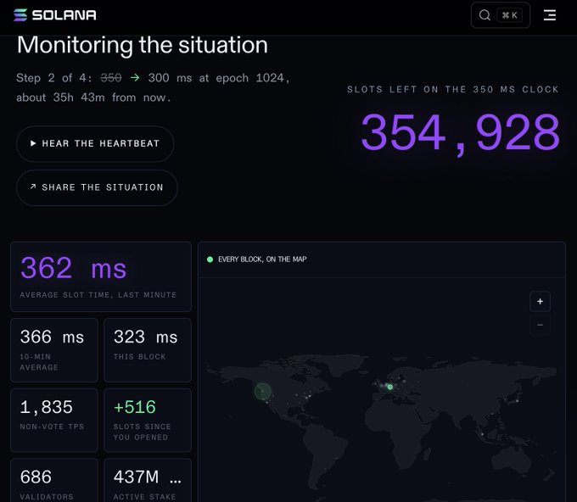Click the about 35h 43m from now text
The height and width of the screenshot is (502, 577).
click(x=93, y=98)
